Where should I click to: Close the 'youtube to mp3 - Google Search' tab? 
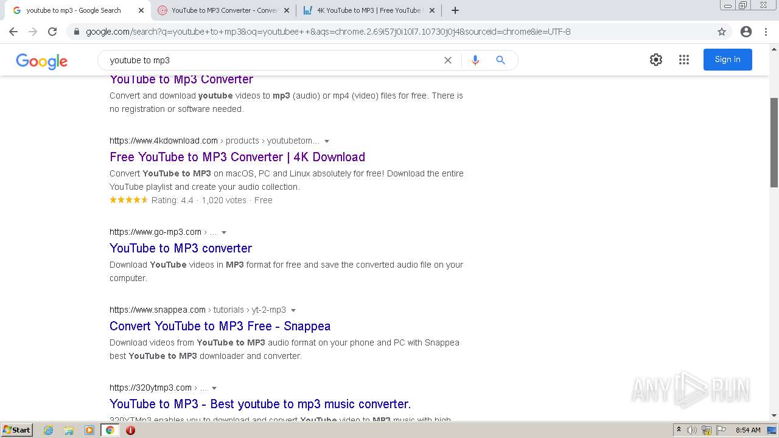click(141, 10)
